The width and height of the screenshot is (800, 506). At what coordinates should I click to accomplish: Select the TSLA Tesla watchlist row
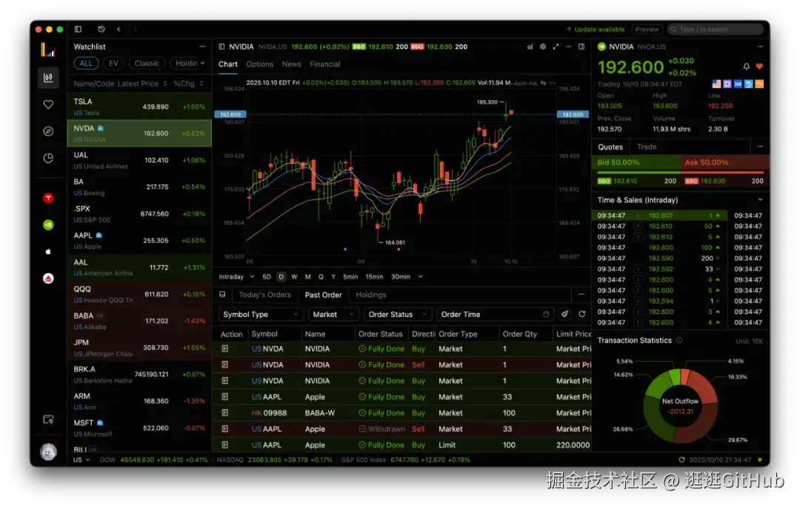(139, 107)
